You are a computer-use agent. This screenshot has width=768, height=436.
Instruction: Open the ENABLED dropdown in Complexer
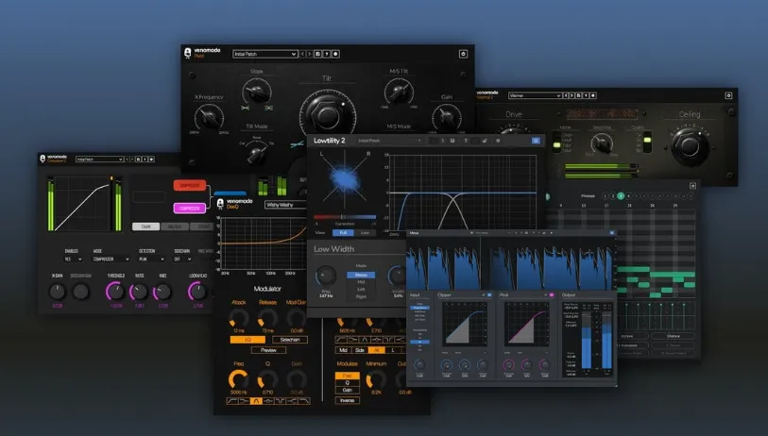point(73,259)
